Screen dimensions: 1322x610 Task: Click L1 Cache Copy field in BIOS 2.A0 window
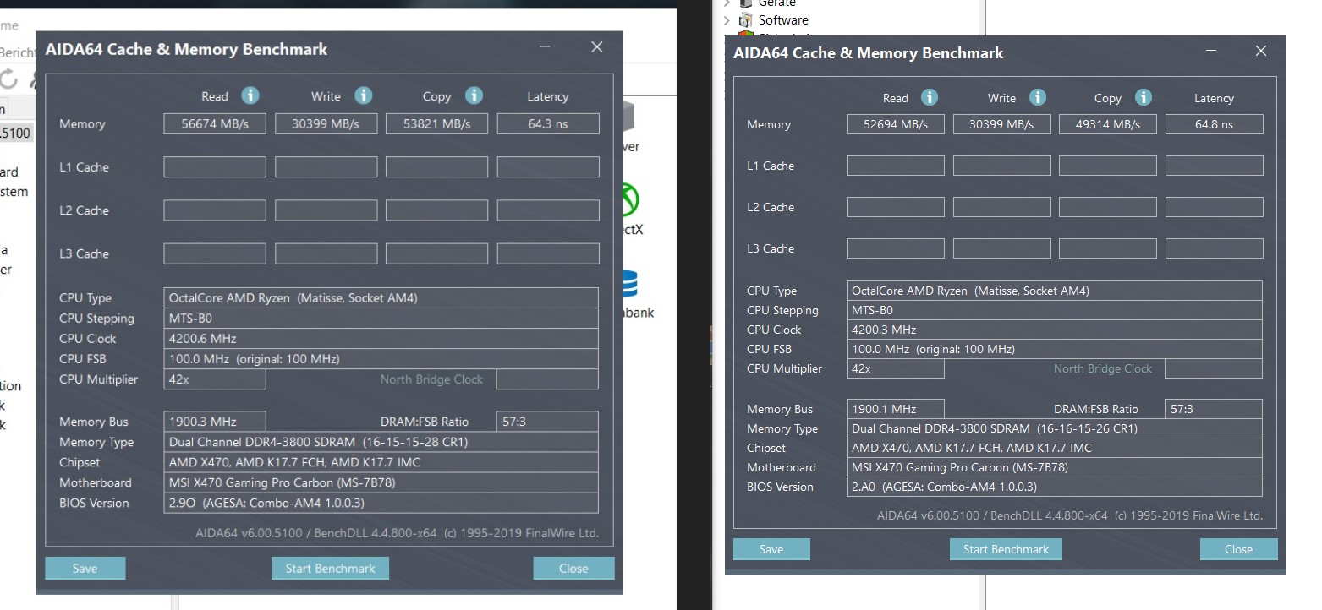pos(1108,166)
